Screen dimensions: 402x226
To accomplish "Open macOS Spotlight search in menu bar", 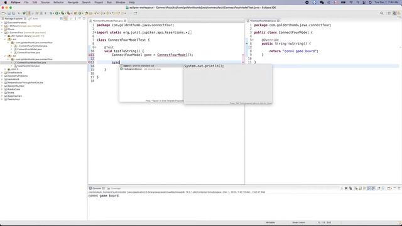I will point(357,3).
